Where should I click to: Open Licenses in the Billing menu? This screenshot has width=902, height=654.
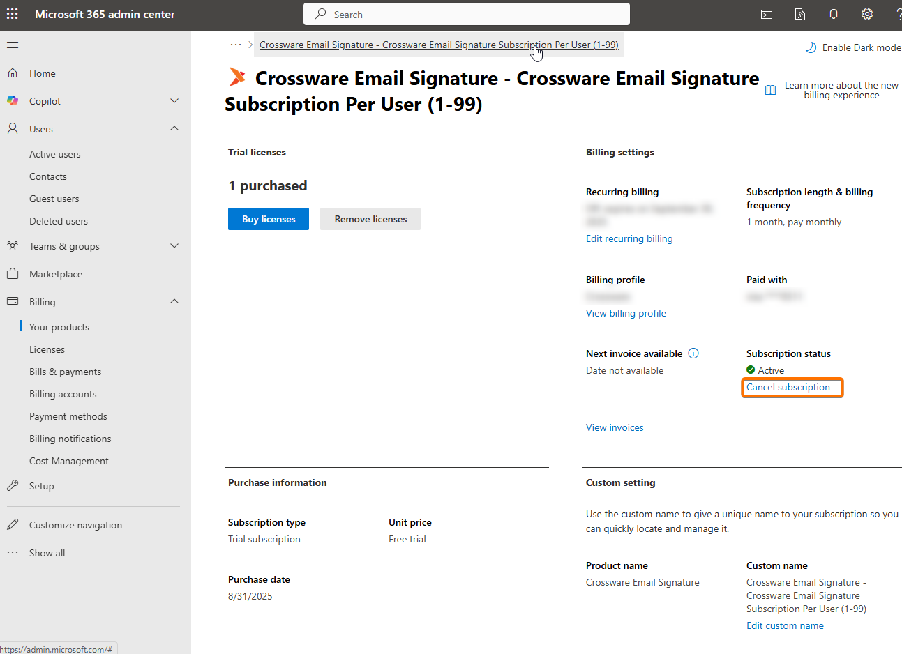coord(47,349)
